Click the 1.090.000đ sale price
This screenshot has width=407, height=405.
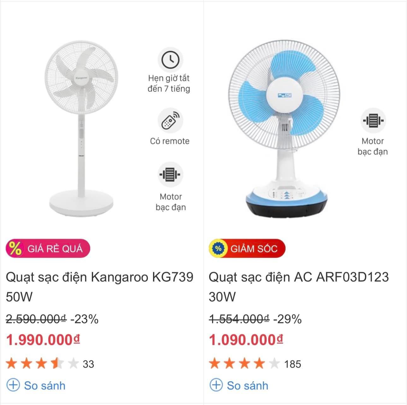pos(246,340)
